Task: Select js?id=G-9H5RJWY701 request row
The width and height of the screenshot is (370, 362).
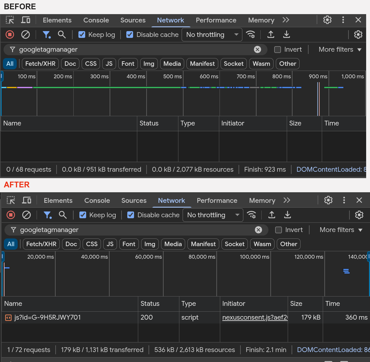Action: (x=185, y=317)
